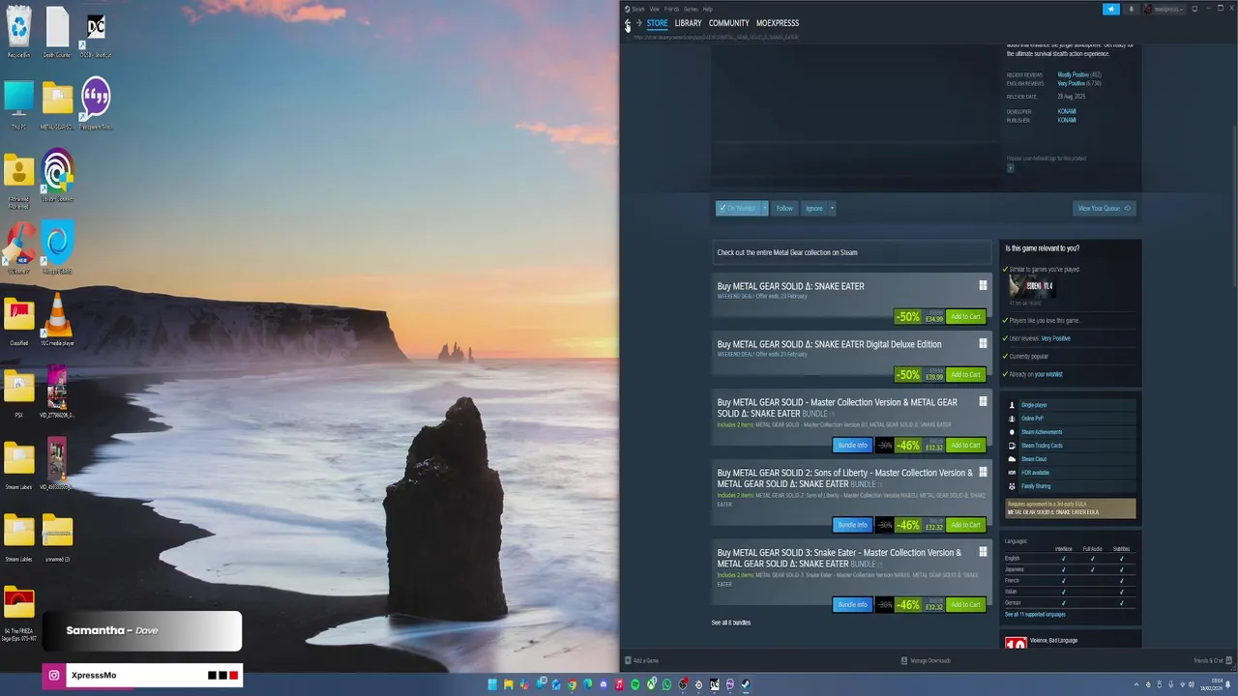Click the Very Positive English reviews link

1071,83
